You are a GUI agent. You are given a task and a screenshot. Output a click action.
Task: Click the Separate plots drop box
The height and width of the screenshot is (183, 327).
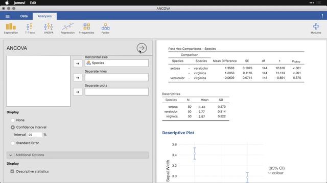point(116,91)
